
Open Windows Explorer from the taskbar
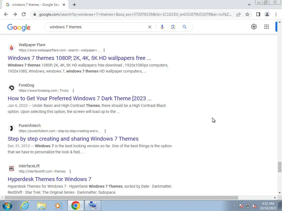(x=42, y=206)
